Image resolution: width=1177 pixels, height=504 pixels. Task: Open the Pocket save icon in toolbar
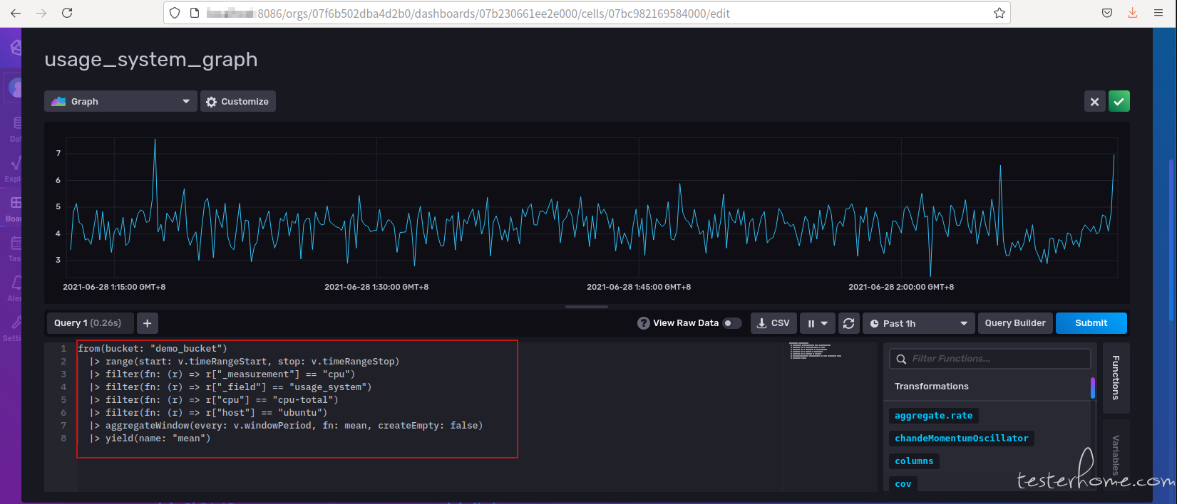[x=1107, y=13]
